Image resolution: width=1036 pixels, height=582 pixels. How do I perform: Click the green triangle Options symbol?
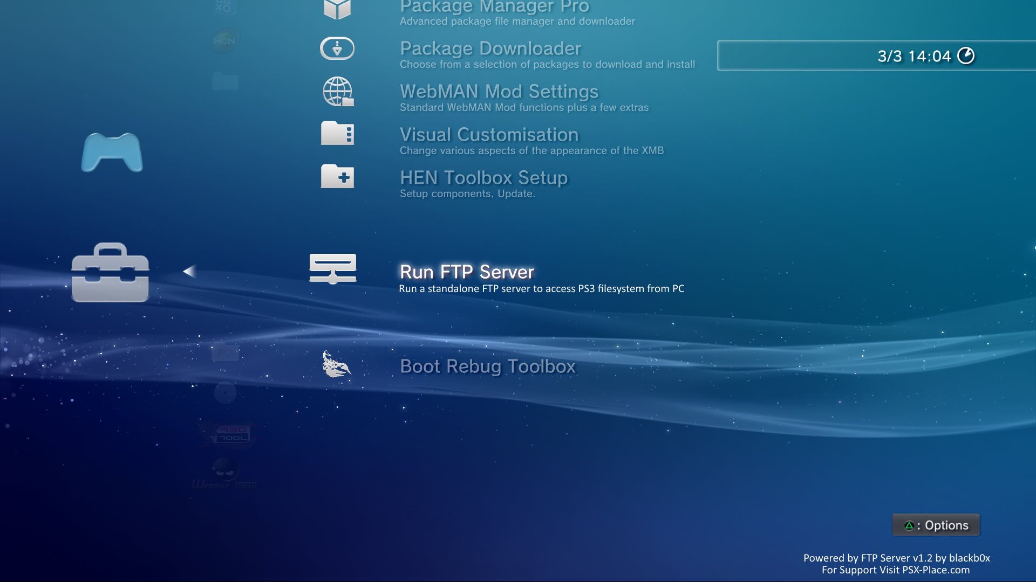click(x=909, y=525)
